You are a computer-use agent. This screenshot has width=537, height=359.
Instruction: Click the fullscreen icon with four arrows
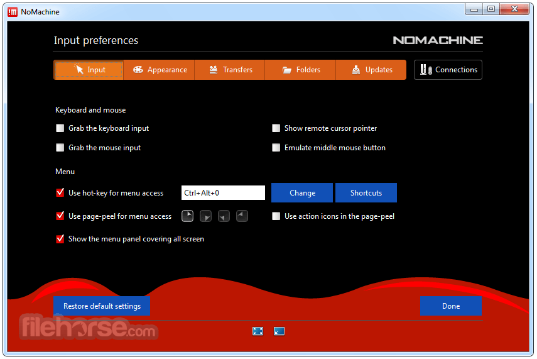(258, 331)
